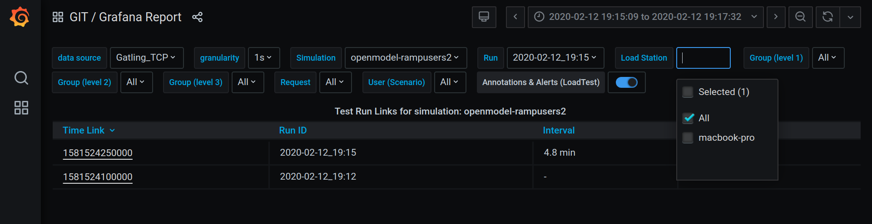Open the Gatling_TCP data source dropdown
Viewport: 872px width, 224px height.
tap(146, 58)
